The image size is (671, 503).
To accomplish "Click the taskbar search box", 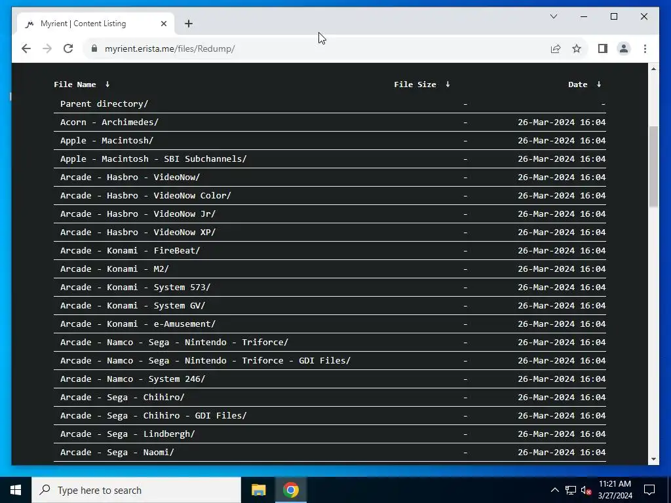I will pos(136,490).
